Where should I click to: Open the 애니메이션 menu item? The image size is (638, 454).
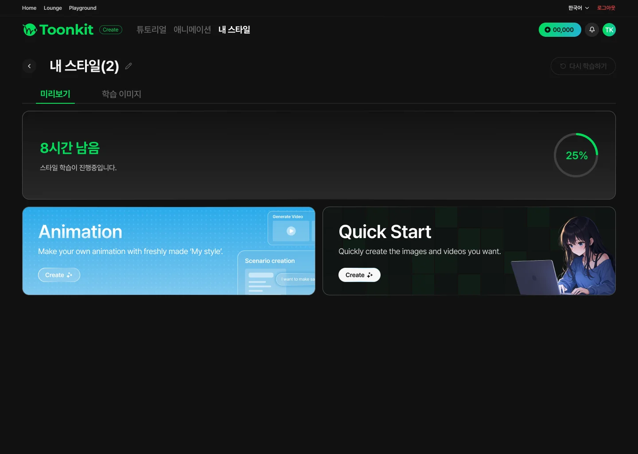[x=192, y=30]
